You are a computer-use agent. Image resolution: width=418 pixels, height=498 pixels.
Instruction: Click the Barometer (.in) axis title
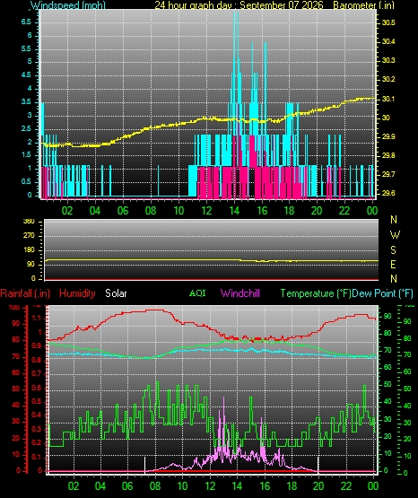363,4
